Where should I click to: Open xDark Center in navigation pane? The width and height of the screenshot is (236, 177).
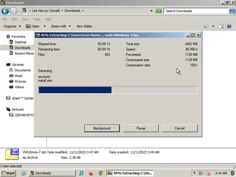[20, 98]
